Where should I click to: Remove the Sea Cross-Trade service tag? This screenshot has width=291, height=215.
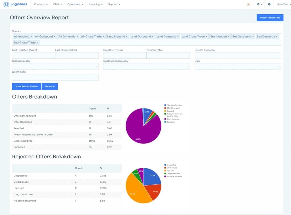[x=37, y=42]
